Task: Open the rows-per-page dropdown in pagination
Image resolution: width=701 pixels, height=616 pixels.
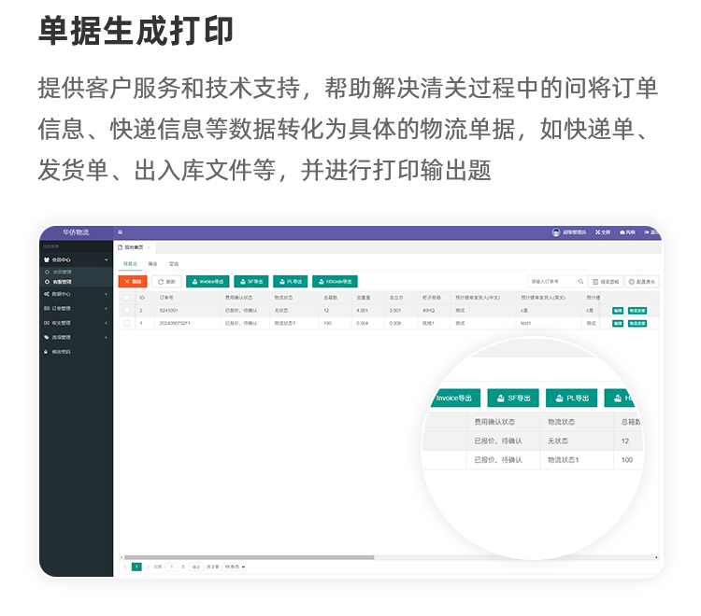Action: (236, 567)
